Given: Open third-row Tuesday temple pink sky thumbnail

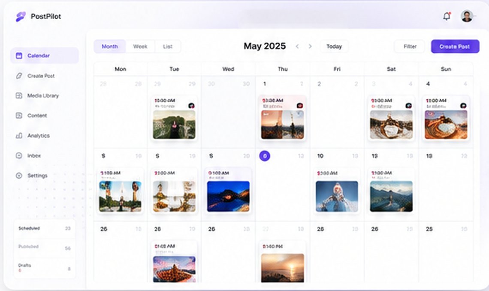Looking at the screenshot, I should 174,269.
